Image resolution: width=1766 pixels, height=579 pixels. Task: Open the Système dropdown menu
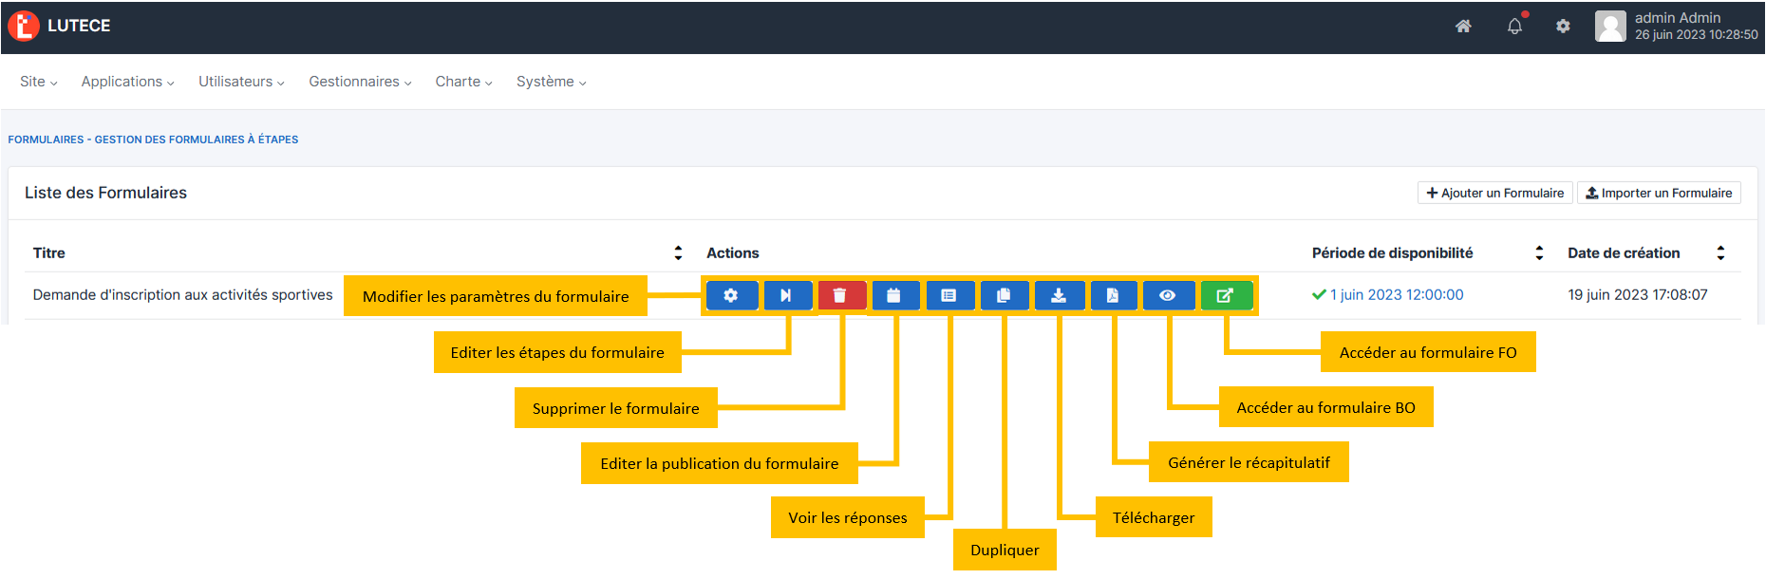(x=551, y=82)
